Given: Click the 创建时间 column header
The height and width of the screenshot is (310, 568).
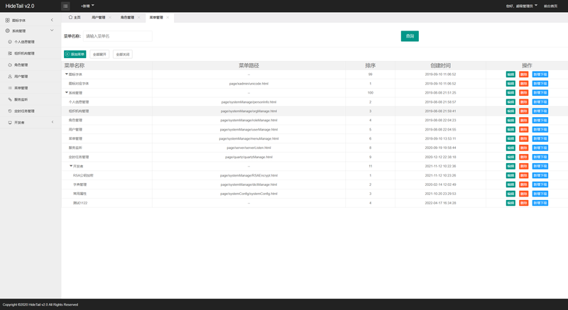Looking at the screenshot, I should point(440,65).
